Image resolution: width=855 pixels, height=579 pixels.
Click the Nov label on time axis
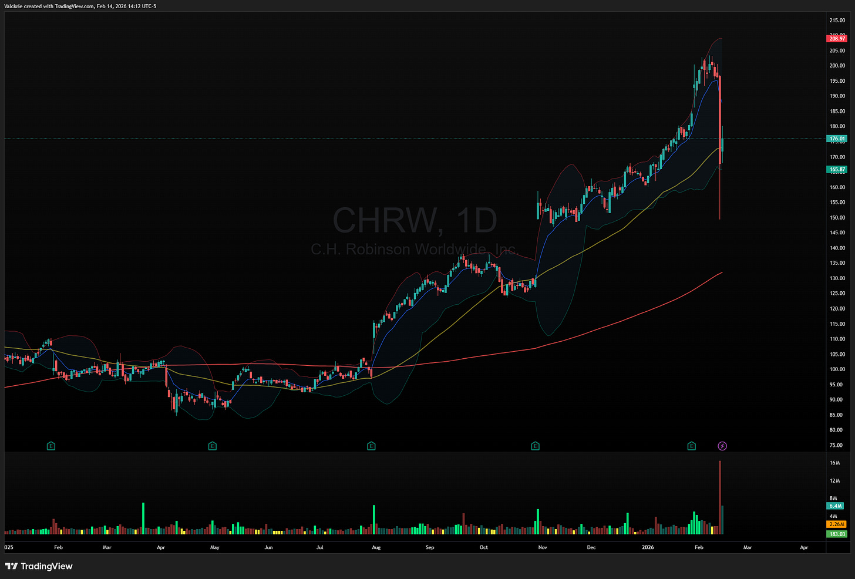click(x=543, y=547)
